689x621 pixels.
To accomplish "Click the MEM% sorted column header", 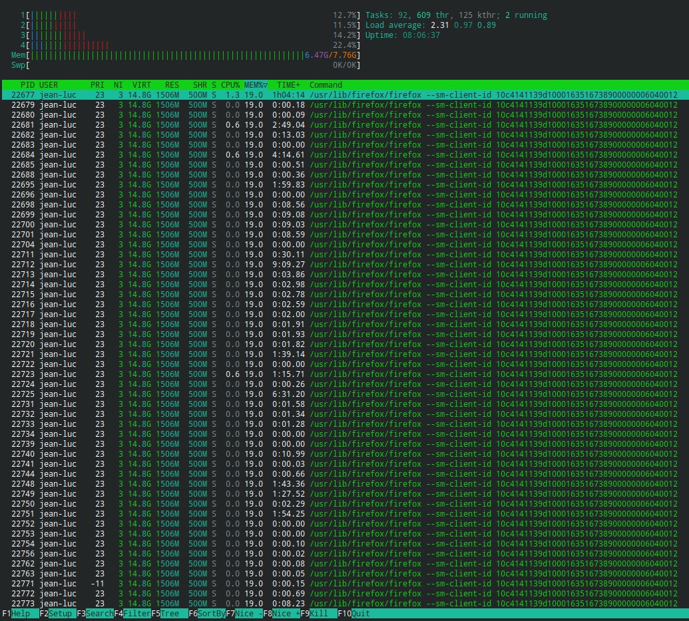I will pos(256,84).
